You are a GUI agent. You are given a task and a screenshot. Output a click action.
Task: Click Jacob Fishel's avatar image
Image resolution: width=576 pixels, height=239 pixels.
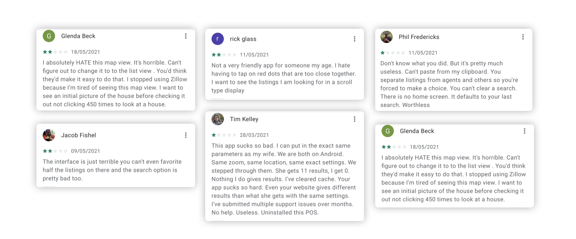48,135
